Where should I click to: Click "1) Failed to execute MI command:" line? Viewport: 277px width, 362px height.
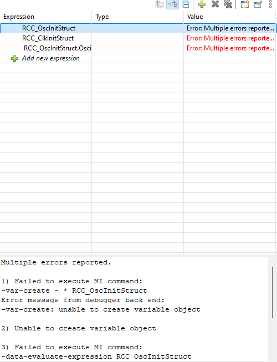tap(71, 281)
